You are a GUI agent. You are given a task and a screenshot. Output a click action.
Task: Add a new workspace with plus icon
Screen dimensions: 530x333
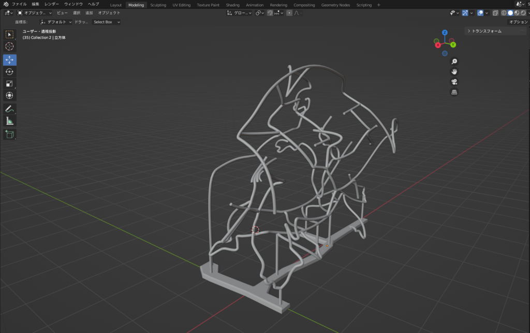coord(378,5)
